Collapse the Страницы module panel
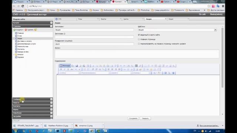Viewport: 237px width, 133px height. click(x=51, y=26)
